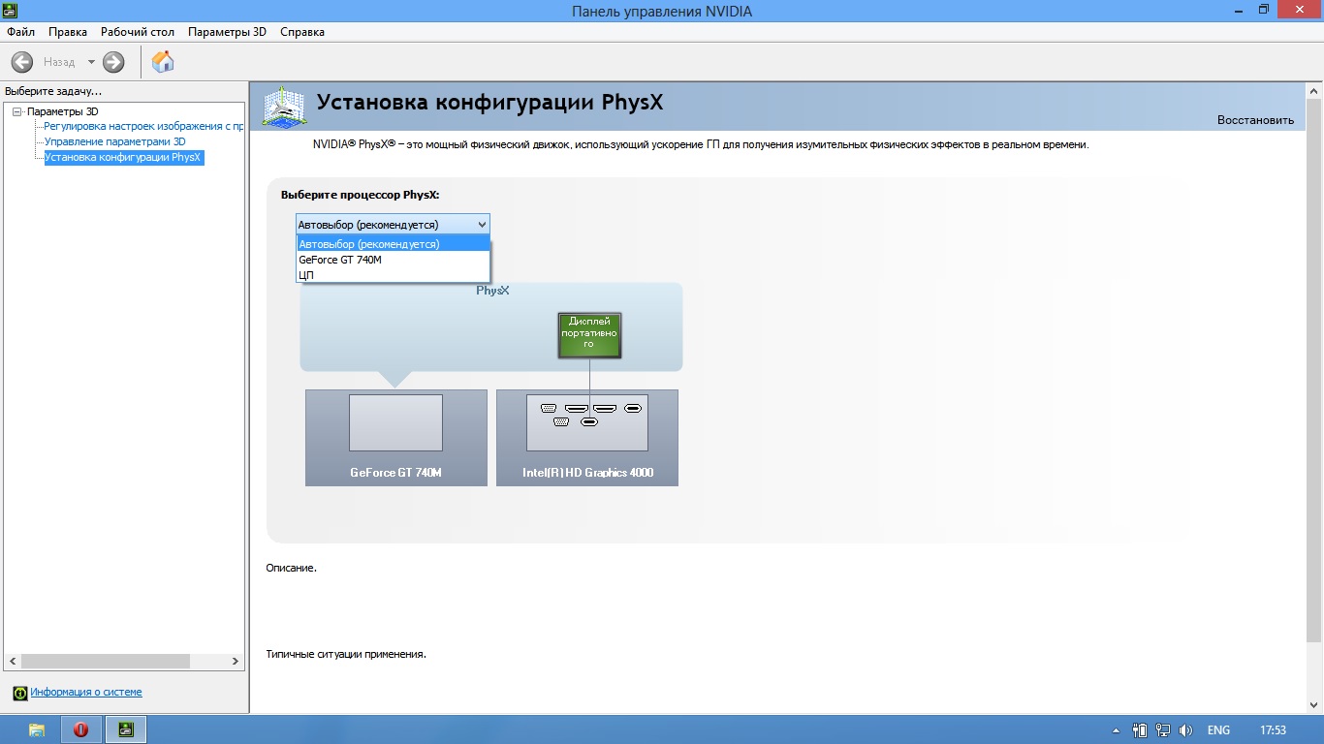Click the main pane scroll-up arrow
Screen dimensions: 1324x744
1314,90
